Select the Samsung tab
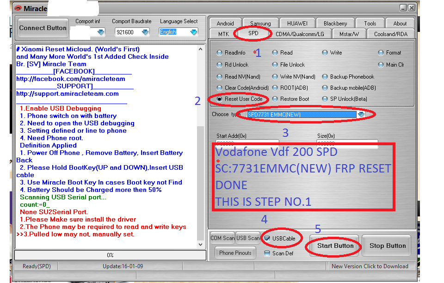This screenshot has width=444, height=283. point(260,23)
